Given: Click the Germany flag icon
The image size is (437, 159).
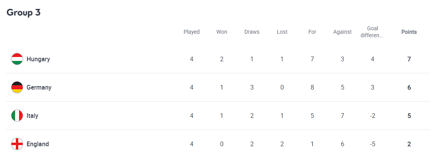Looking at the screenshot, I should (17, 87).
